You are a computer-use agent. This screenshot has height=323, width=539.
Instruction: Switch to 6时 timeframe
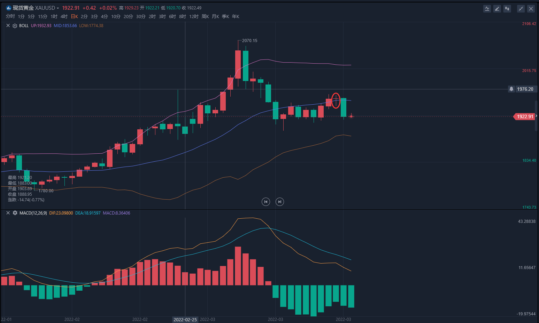(x=172, y=16)
